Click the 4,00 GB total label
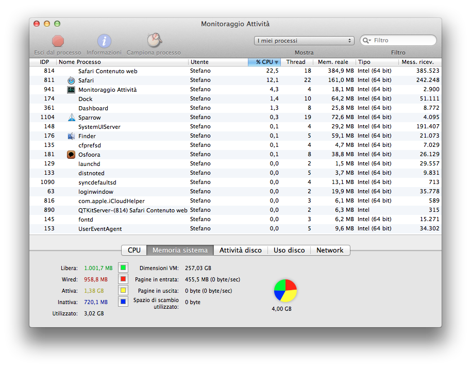 point(281,309)
